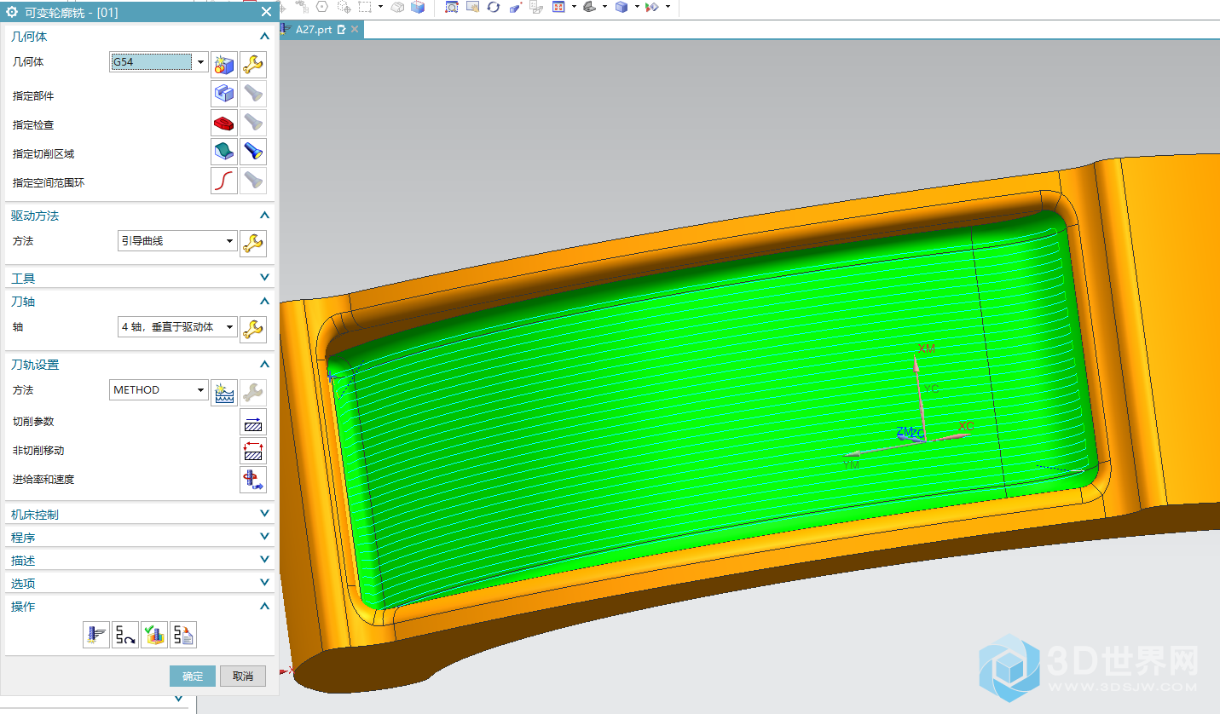The image size is (1220, 714).
Task: Click the flashlight display icon in 指定检查 row
Action: tap(253, 124)
